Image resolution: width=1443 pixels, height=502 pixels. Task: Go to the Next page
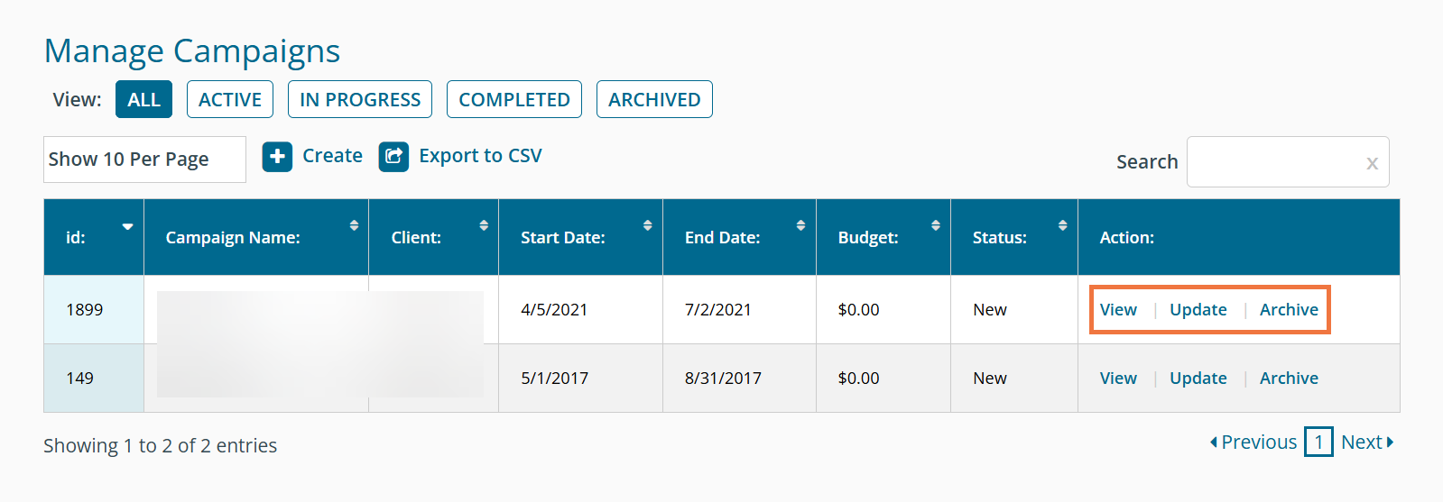[1366, 443]
